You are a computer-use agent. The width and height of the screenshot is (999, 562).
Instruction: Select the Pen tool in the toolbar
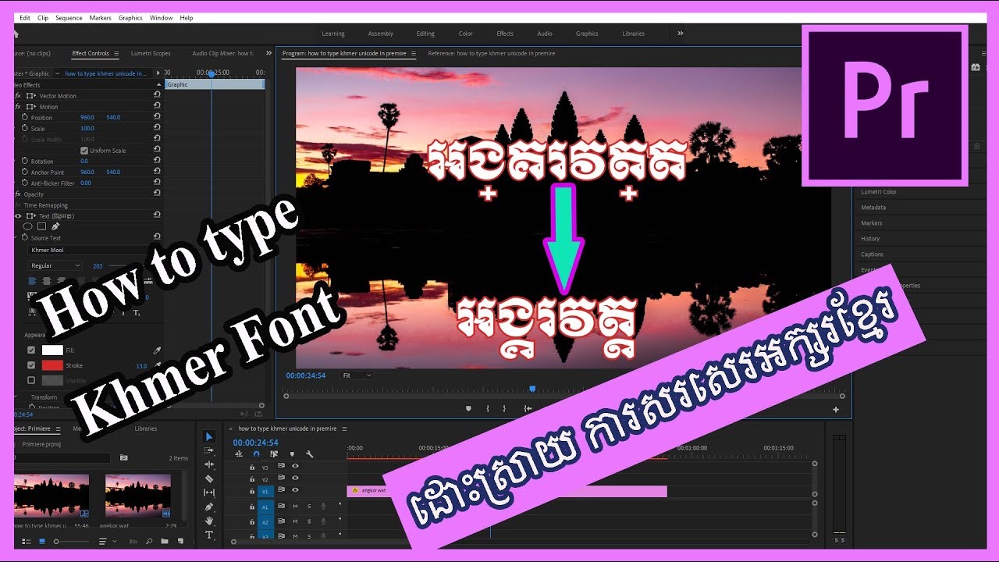[x=209, y=507]
